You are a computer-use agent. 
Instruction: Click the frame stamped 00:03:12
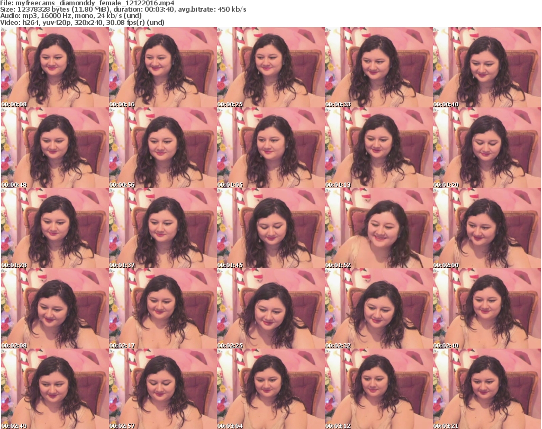tap(379, 389)
